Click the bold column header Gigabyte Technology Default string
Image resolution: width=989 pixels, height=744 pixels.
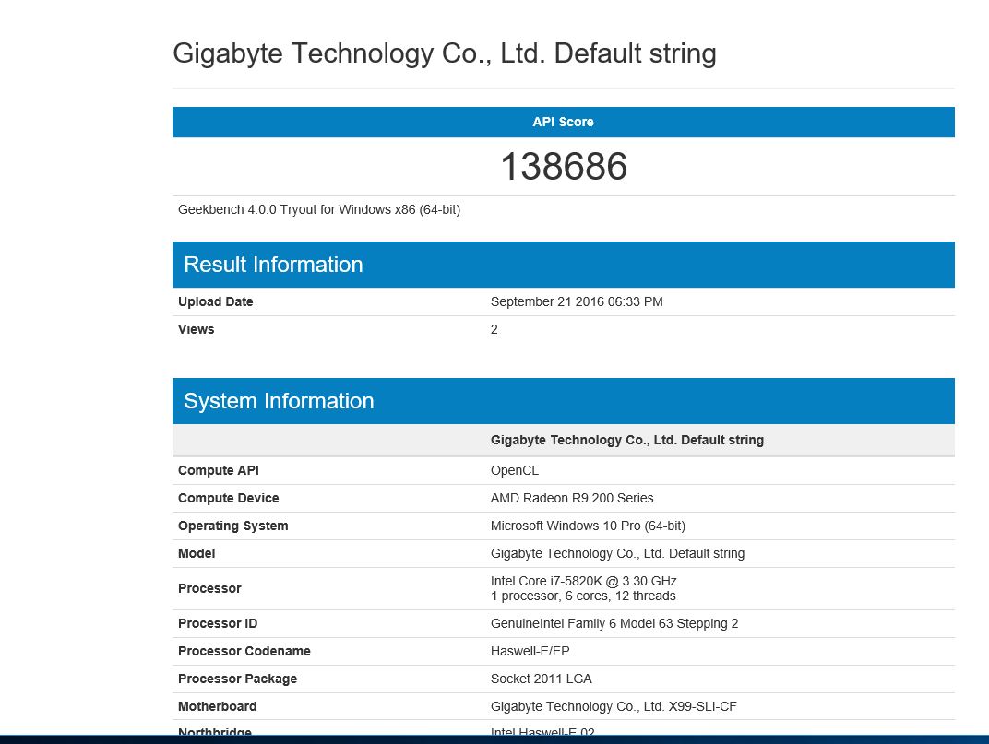pyautogui.click(x=627, y=440)
